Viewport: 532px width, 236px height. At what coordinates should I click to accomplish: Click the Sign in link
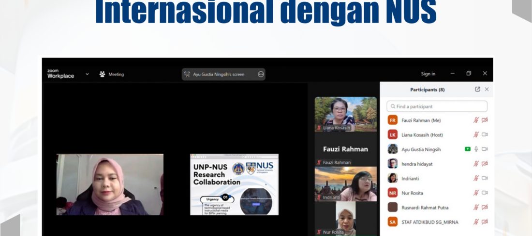point(428,74)
